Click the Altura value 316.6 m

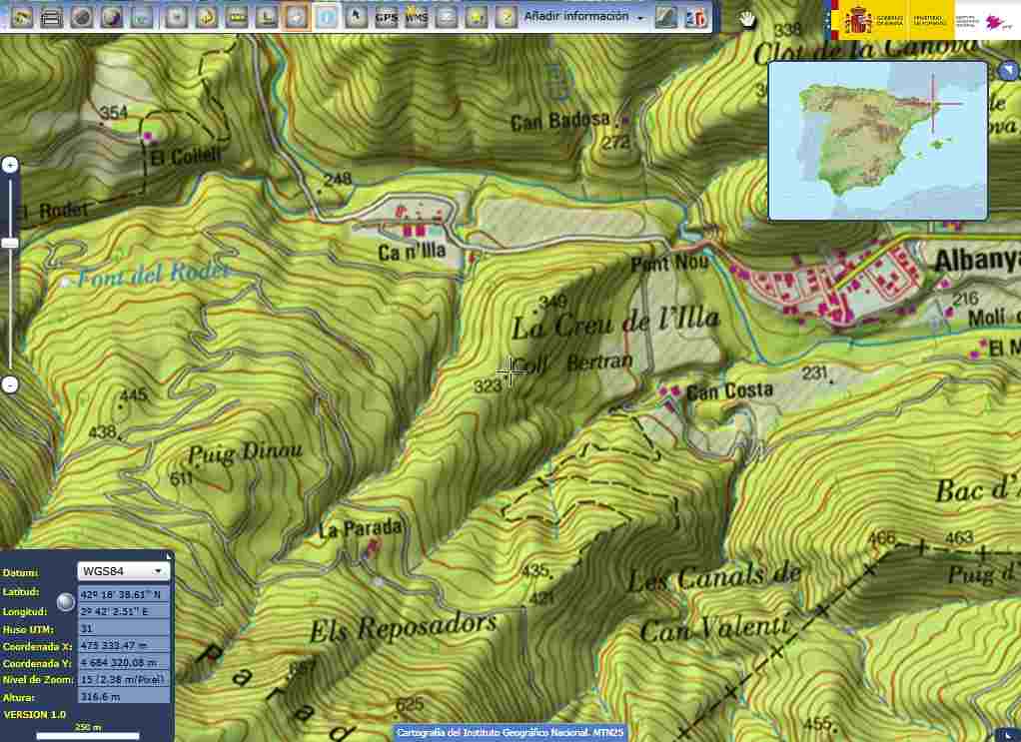[x=123, y=696]
